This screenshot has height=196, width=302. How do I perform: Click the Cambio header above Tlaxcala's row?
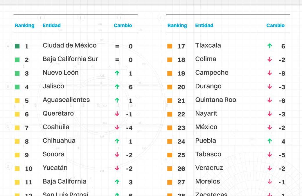pos(275,26)
